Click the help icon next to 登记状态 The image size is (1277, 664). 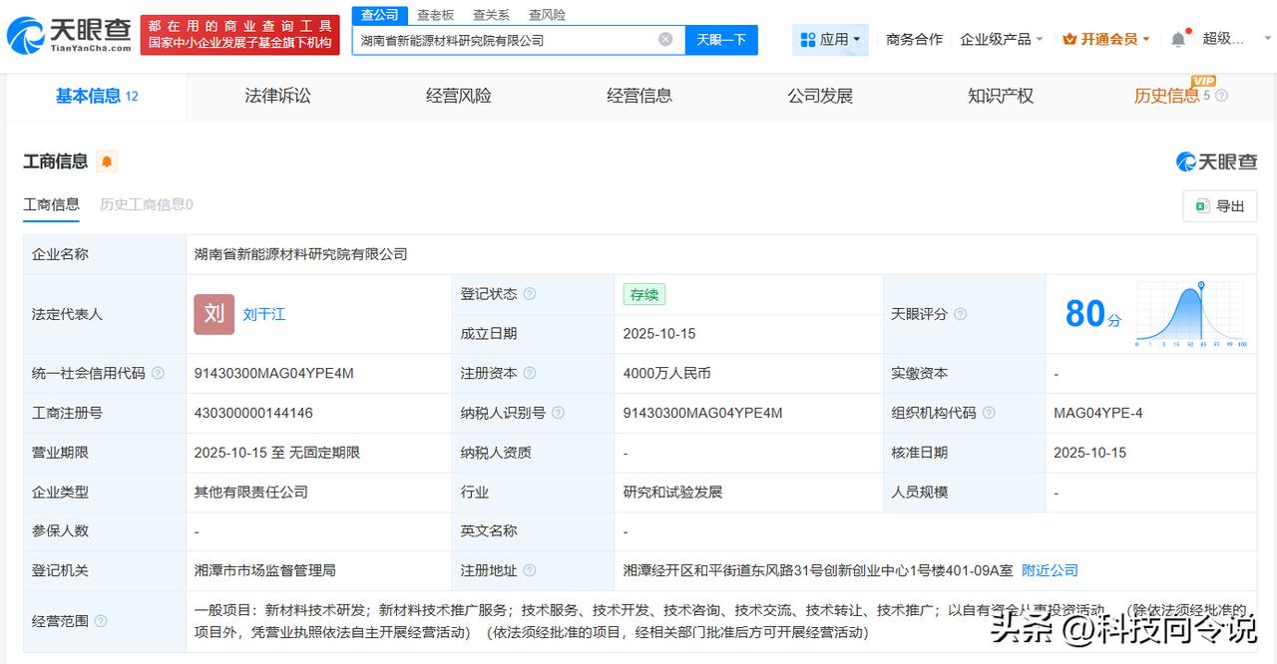(x=530, y=294)
